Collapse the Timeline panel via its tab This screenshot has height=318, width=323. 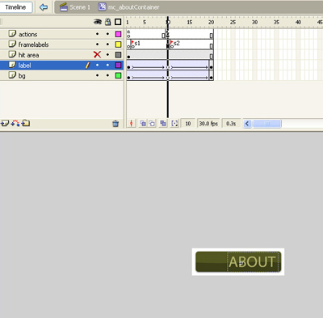click(15, 7)
